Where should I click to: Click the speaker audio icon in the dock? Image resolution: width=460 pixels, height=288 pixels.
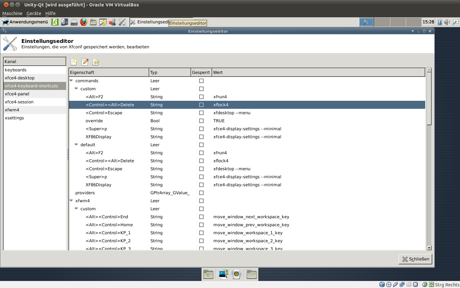coord(236,274)
